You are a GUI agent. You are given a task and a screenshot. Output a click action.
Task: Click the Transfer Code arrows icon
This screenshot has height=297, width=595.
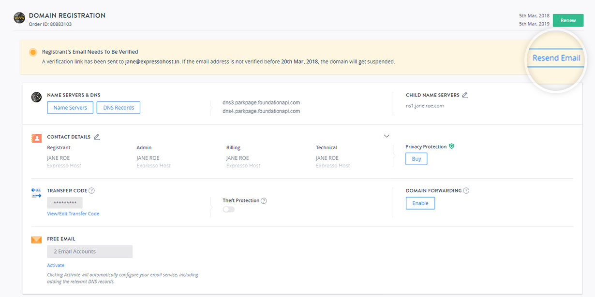36,193
